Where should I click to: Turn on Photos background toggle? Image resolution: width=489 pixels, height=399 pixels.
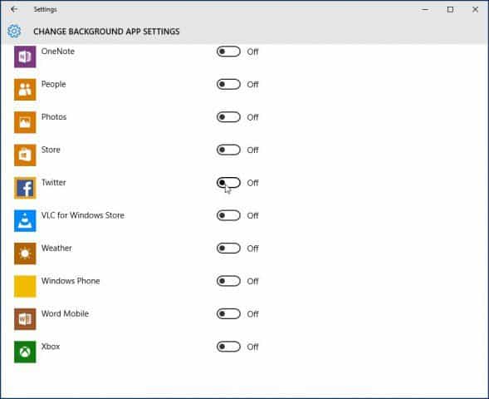228,117
